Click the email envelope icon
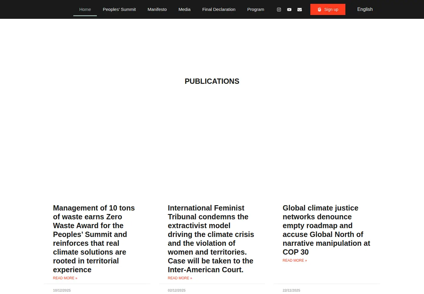Screen dimensions: 424x294 (299, 9)
